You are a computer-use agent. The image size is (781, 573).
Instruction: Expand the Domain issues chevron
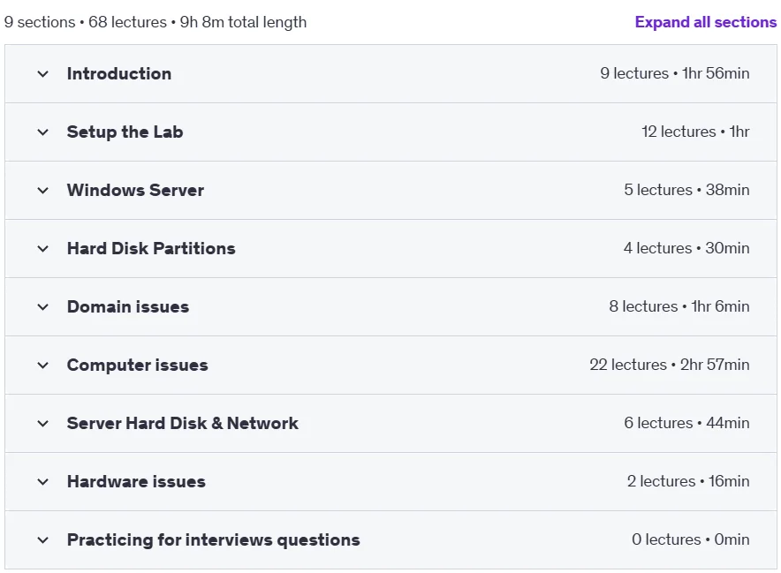pyautogui.click(x=42, y=307)
